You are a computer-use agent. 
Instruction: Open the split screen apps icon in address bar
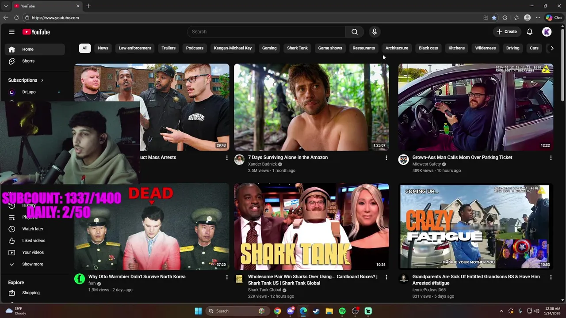(x=486, y=18)
